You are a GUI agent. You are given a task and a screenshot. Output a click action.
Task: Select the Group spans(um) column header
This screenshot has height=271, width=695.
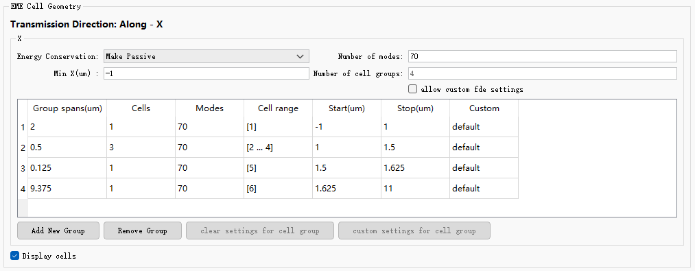tap(67, 108)
